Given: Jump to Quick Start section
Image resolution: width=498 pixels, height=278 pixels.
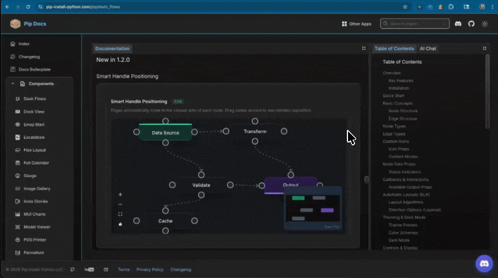Looking at the screenshot, I should point(393,96).
